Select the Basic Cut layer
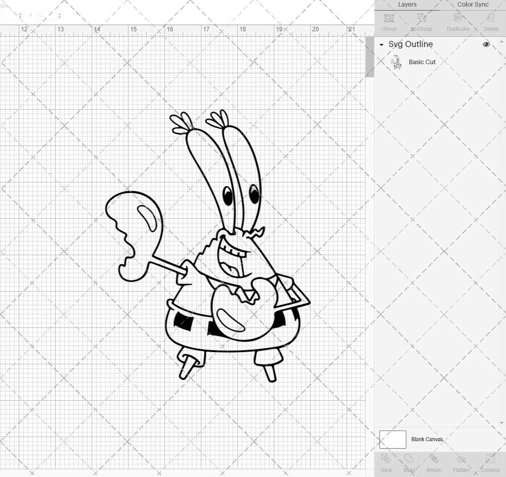Viewport: 506px width, 477px height. [422, 62]
